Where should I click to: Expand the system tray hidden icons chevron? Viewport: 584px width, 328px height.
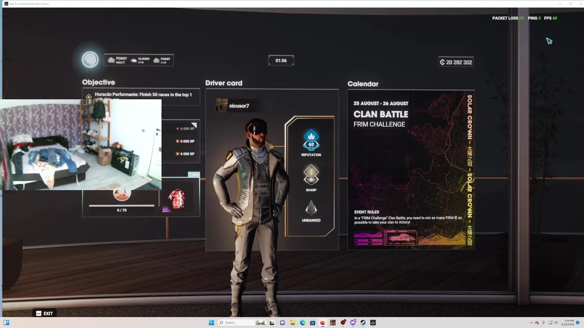(x=532, y=323)
